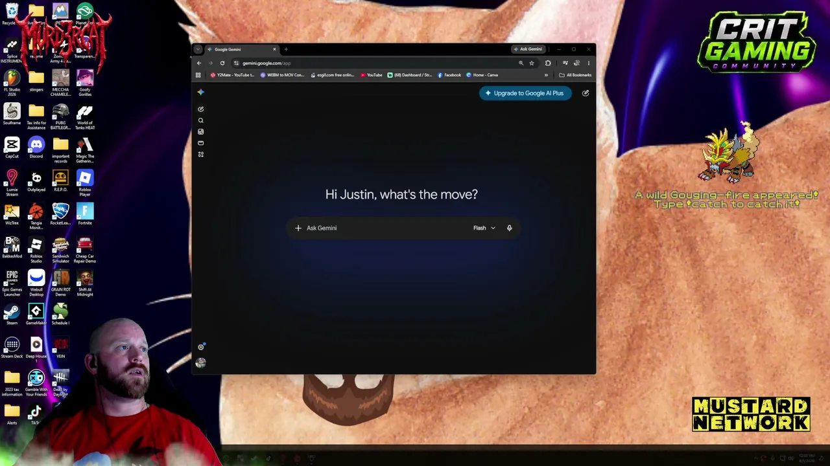Open the Discord desktop shortcut
830x466 pixels.
click(36, 148)
